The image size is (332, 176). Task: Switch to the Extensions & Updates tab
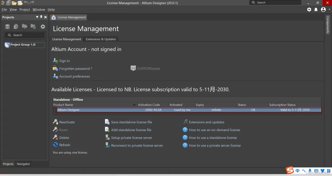coord(101,39)
